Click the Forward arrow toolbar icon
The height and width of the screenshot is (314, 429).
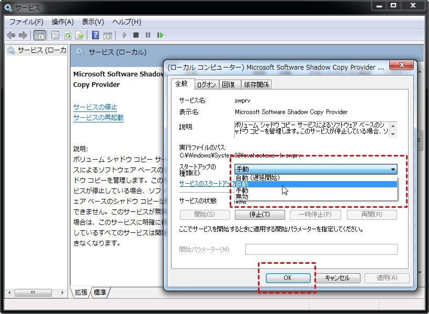click(x=22, y=35)
